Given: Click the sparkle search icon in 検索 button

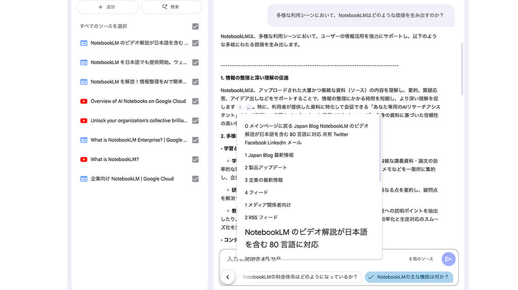Looking at the screenshot, I should click(164, 7).
